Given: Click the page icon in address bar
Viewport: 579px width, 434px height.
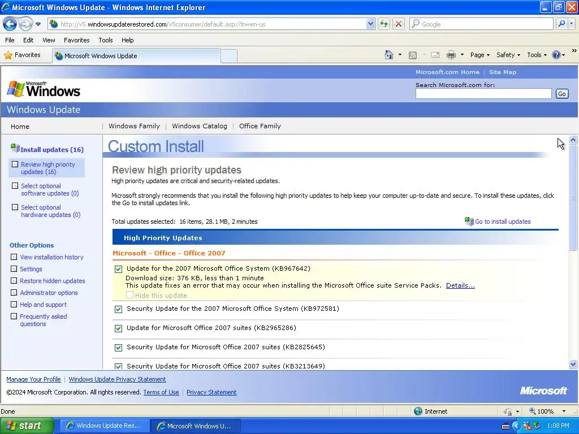Looking at the screenshot, I should (54, 24).
